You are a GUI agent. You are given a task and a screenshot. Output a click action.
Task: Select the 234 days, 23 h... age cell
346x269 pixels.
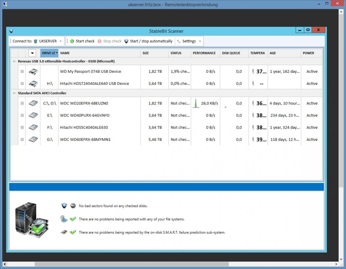point(285,115)
